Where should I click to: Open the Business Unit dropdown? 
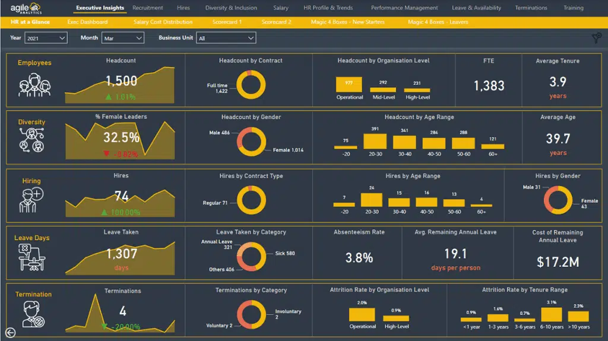click(226, 38)
